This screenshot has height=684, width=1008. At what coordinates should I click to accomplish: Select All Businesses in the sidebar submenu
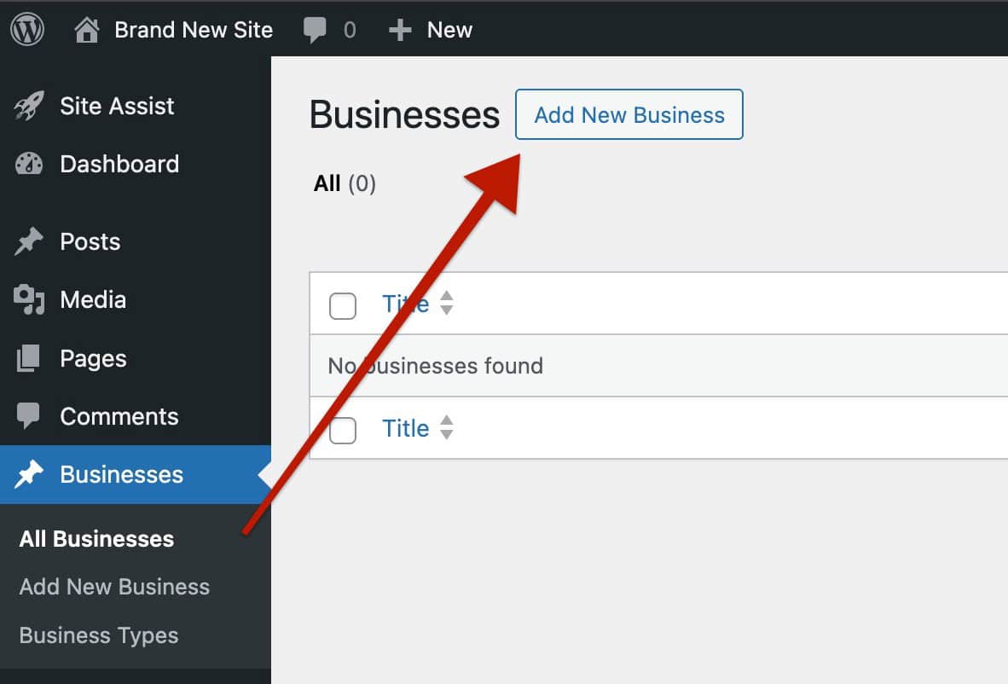click(96, 538)
